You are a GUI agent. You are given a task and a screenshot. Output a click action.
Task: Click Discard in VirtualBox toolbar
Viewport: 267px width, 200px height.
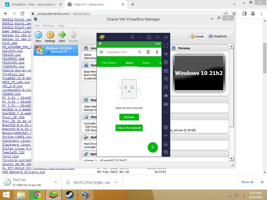[73, 36]
